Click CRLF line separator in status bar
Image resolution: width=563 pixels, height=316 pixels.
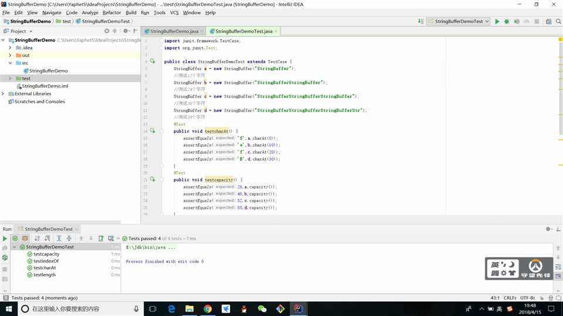510,298
